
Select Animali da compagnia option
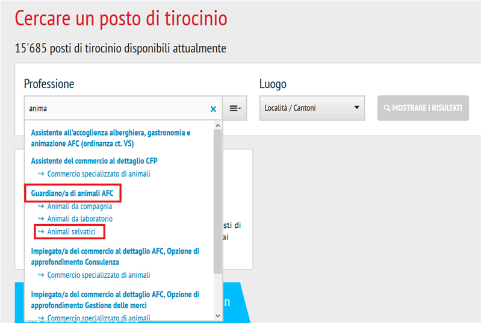point(79,206)
